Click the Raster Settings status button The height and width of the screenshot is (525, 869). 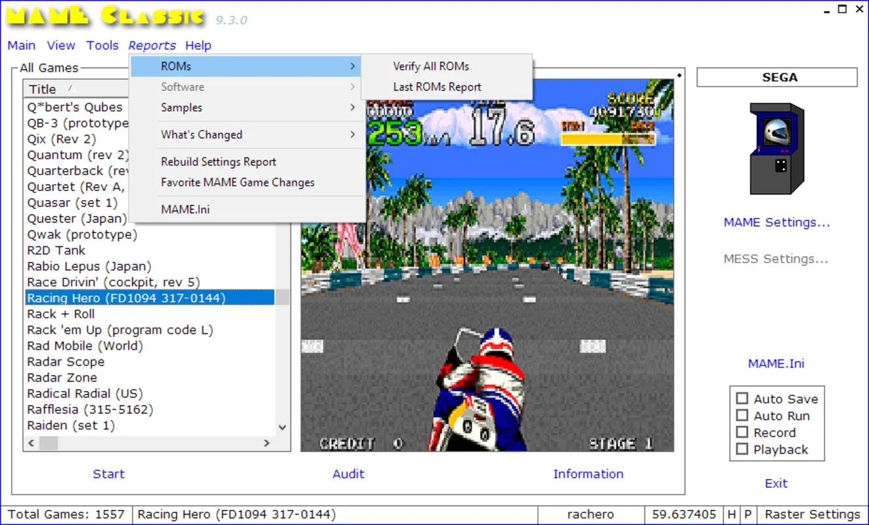pos(813,514)
